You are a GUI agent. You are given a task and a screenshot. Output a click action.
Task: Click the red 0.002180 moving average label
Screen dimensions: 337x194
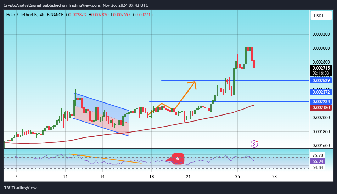321,108
